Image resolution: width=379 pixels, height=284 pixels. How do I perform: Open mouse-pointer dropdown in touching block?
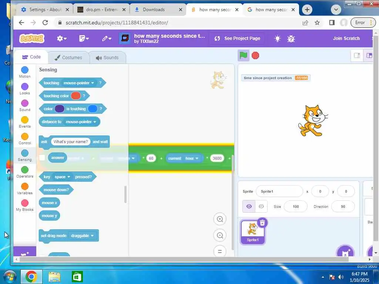[79, 83]
